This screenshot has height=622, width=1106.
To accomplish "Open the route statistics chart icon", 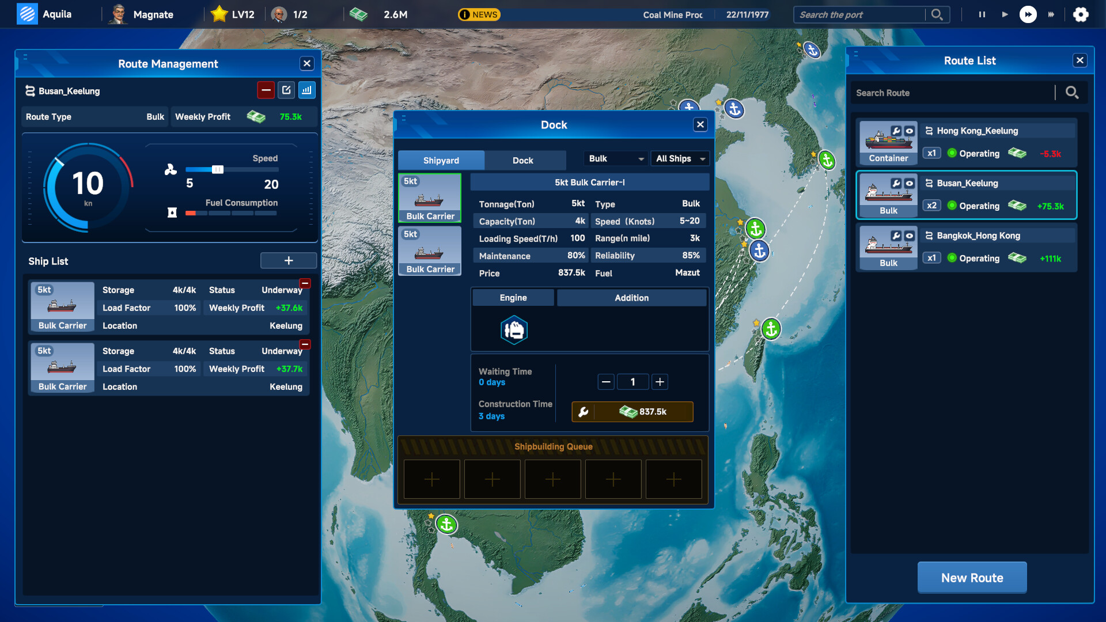I will click(306, 90).
